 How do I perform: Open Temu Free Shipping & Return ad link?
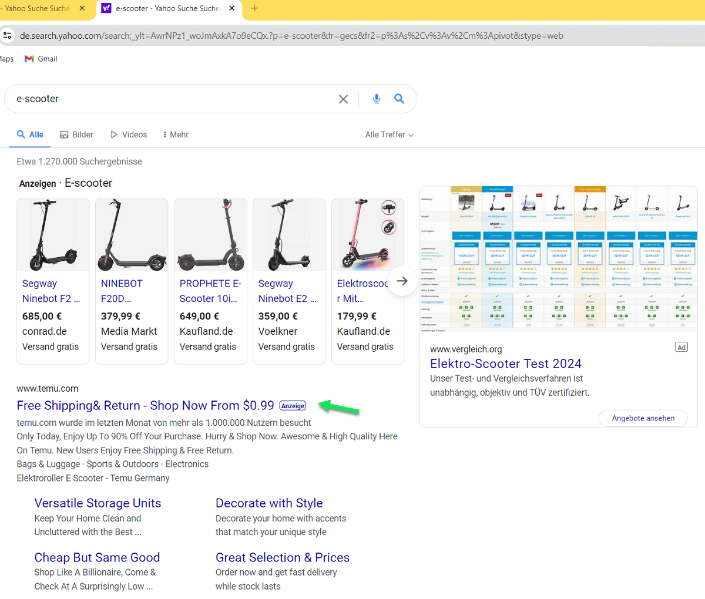[x=145, y=405]
